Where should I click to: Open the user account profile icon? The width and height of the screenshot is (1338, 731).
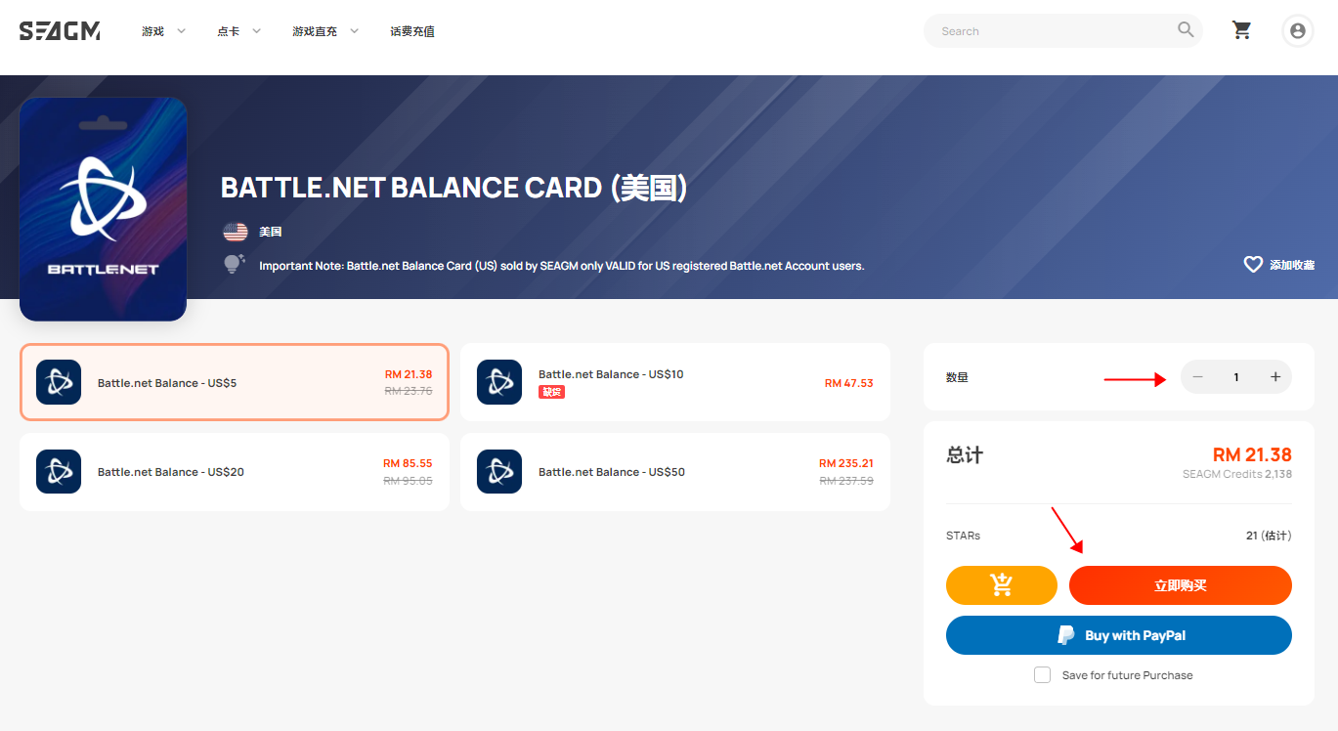[1297, 31]
